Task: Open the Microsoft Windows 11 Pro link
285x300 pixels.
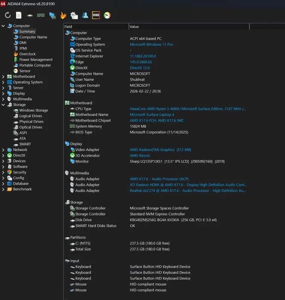Action: tap(151, 45)
